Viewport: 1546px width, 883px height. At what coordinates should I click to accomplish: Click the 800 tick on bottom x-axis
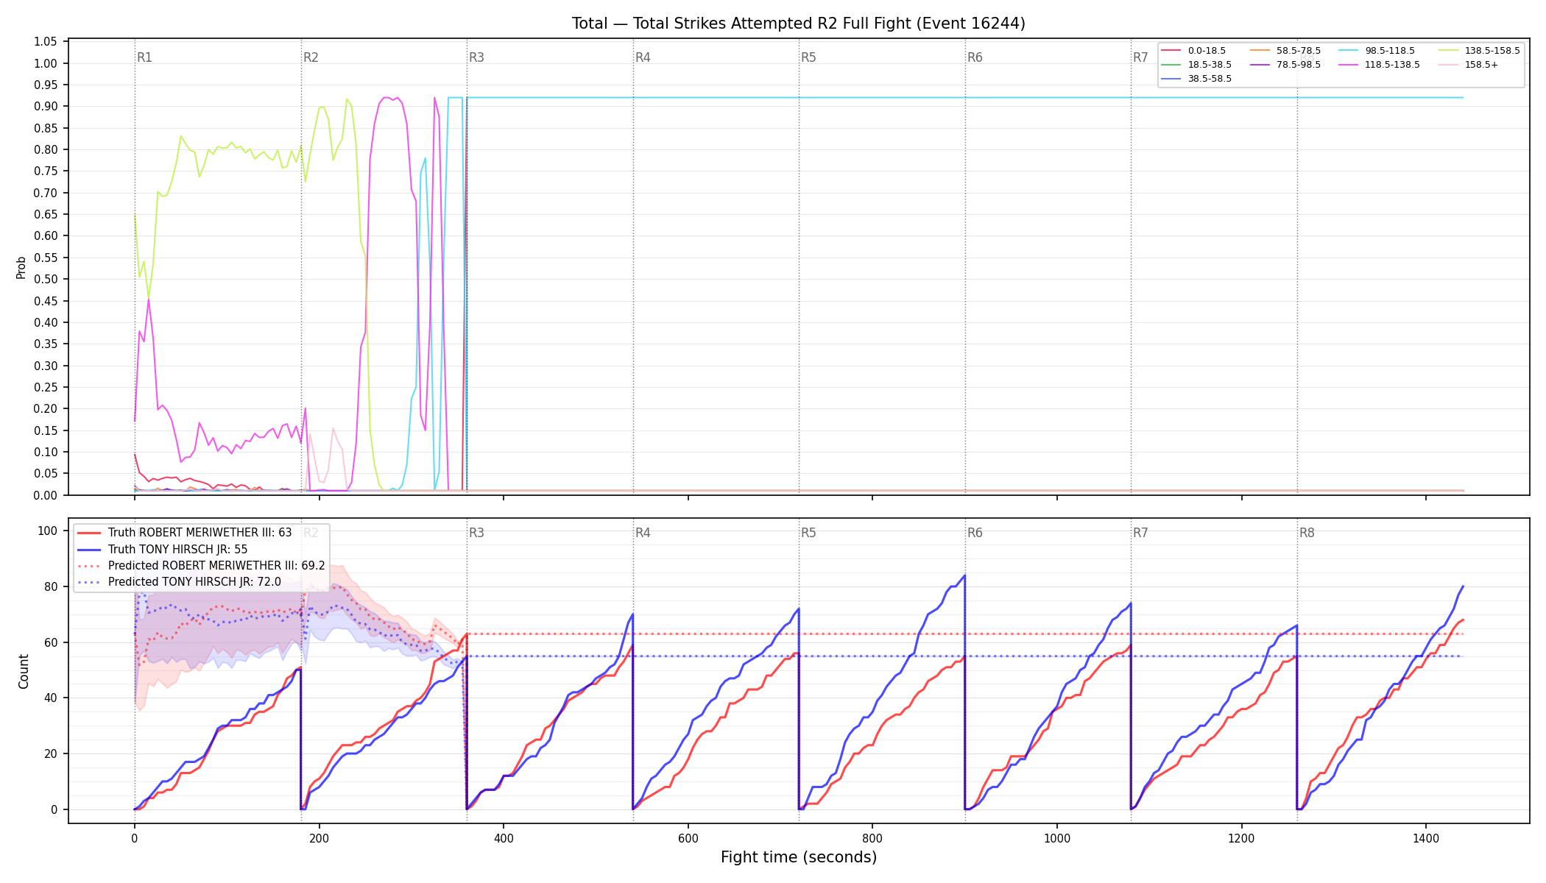(x=872, y=838)
